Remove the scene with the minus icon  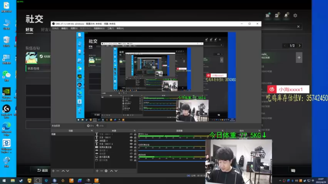point(58,171)
